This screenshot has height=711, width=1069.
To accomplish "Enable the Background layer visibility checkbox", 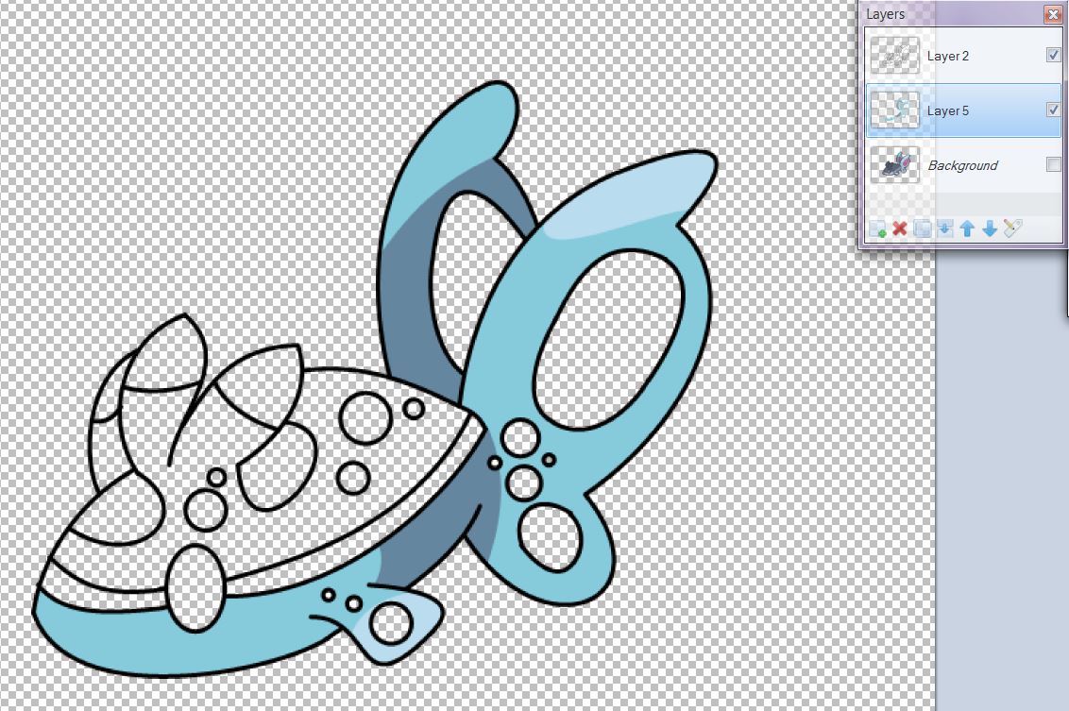I will coord(1053,164).
